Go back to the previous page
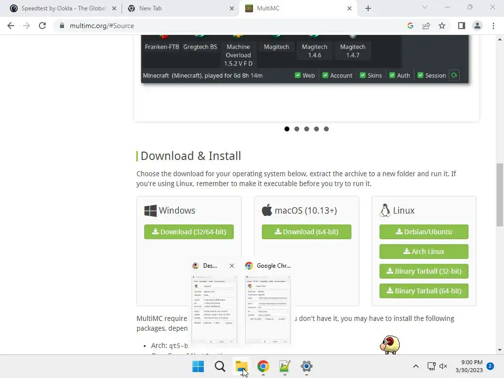The image size is (504, 378). coord(11,26)
